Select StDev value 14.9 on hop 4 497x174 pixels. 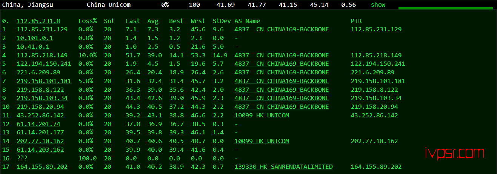[x=220, y=55]
